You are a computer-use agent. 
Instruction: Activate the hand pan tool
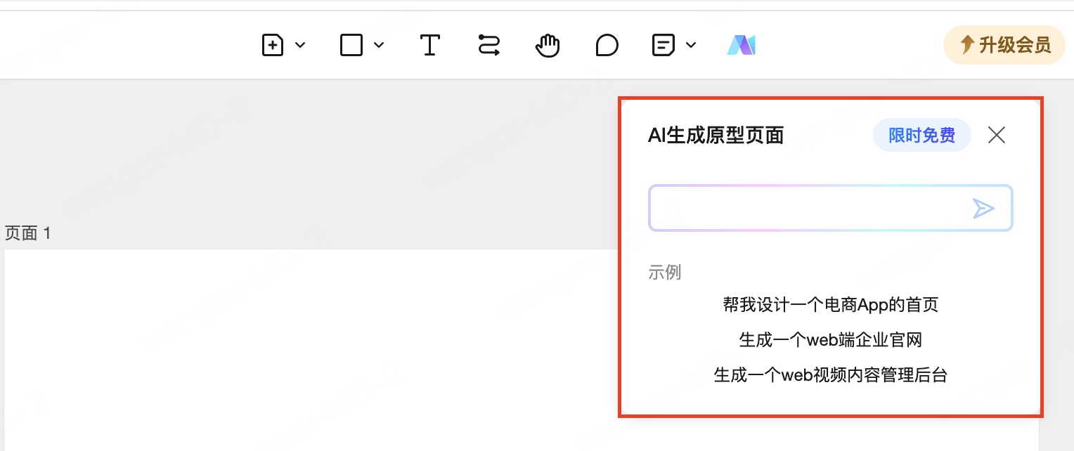click(548, 46)
